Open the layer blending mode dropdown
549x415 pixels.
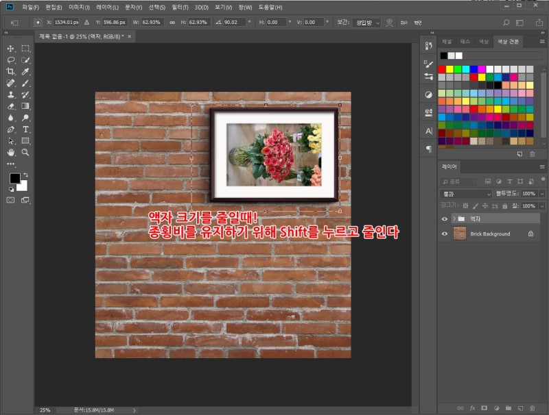[467, 194]
